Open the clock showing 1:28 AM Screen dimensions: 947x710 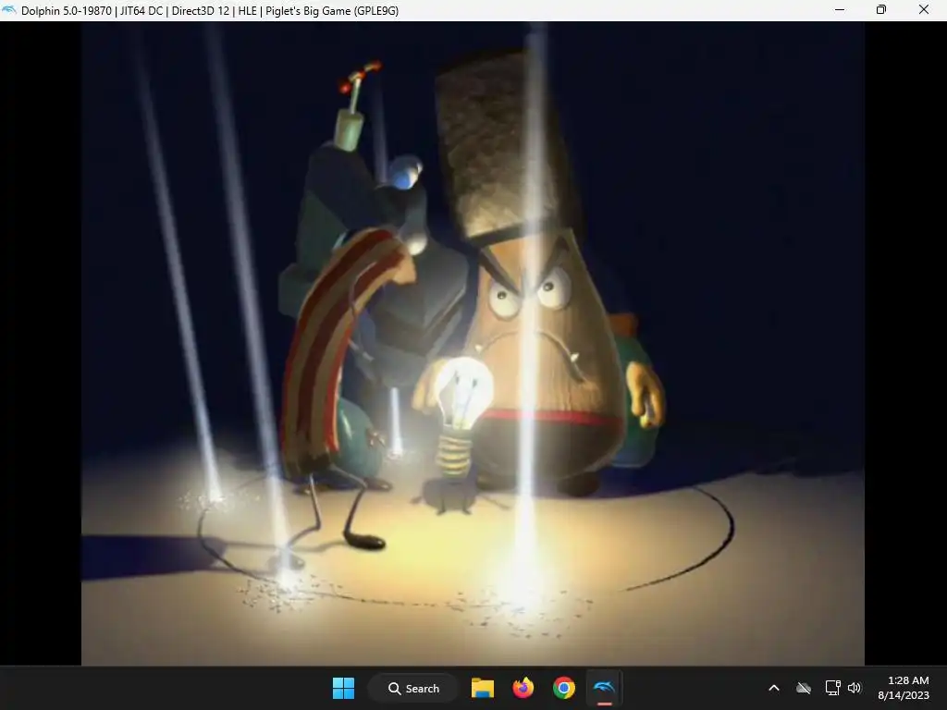point(904,688)
